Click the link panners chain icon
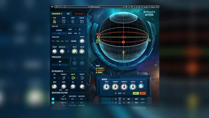Screen dimensions: 209x118 pos(68,14)
